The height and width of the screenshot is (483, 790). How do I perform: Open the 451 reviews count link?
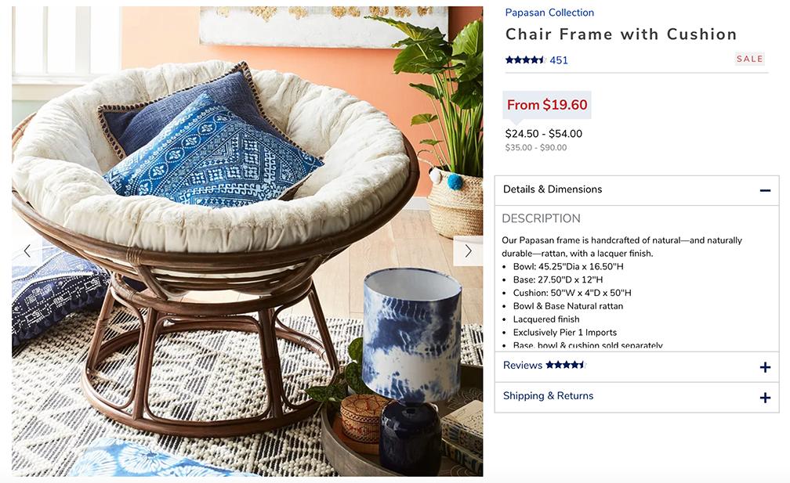click(559, 60)
